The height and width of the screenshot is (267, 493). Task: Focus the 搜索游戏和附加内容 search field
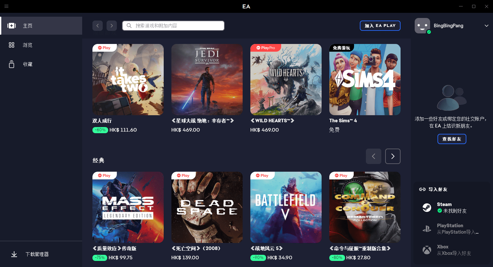coord(173,26)
